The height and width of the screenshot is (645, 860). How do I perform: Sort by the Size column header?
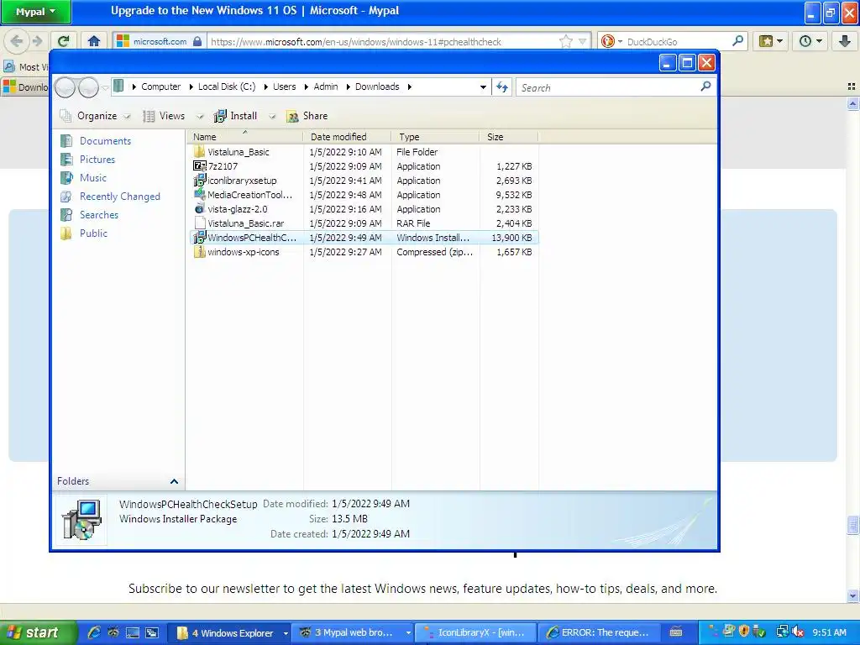[509, 137]
